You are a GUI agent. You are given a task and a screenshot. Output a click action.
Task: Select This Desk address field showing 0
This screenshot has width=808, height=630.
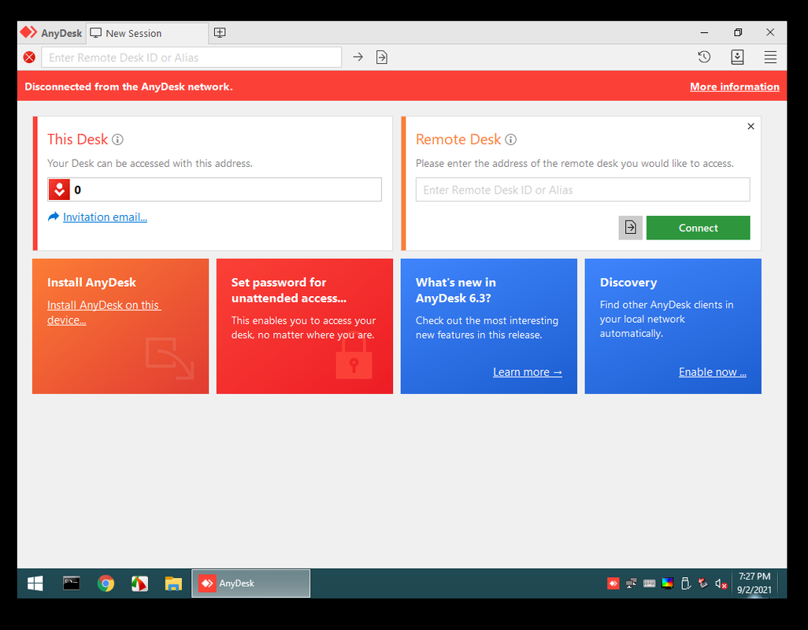pyautogui.click(x=214, y=190)
